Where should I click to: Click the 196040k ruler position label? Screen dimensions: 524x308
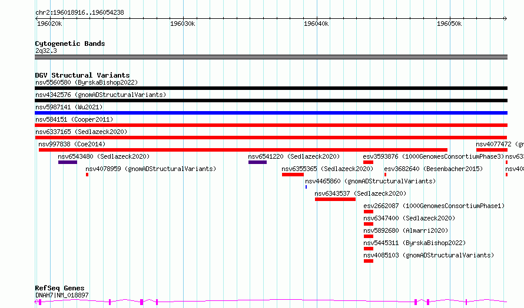coord(316,24)
